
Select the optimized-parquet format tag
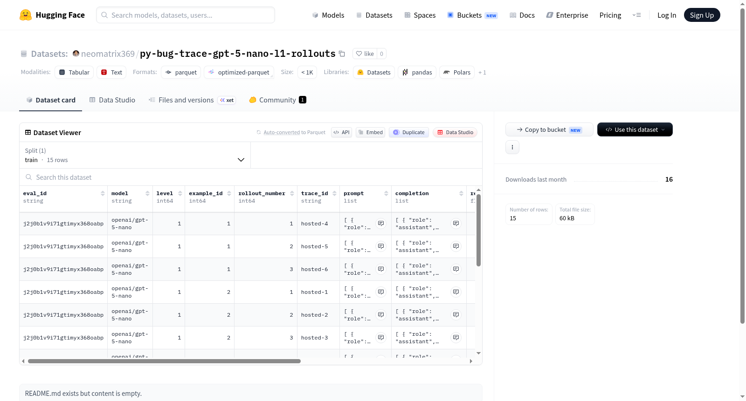239,72
